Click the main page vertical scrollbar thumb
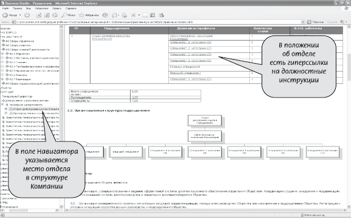The width and height of the screenshot is (351, 218). click(x=349, y=67)
